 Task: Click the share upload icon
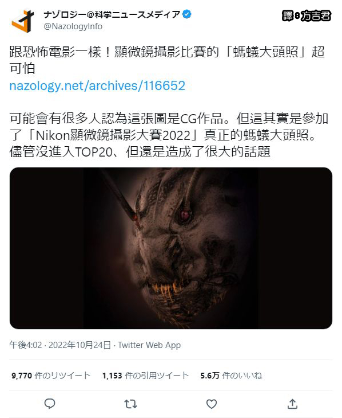[292, 404]
